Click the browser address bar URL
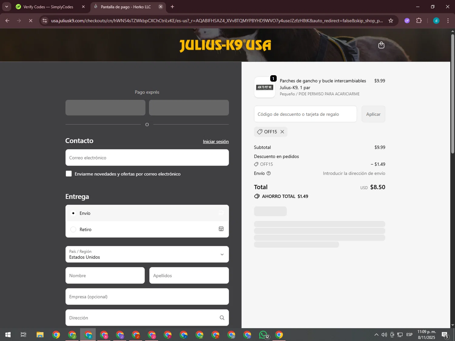 217,21
